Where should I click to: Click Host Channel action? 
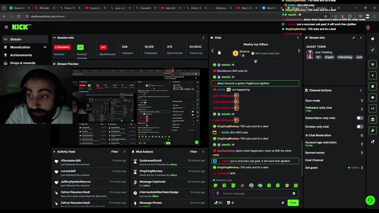[314, 160]
